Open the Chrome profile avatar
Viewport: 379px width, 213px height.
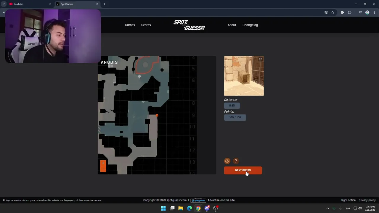coord(367,12)
